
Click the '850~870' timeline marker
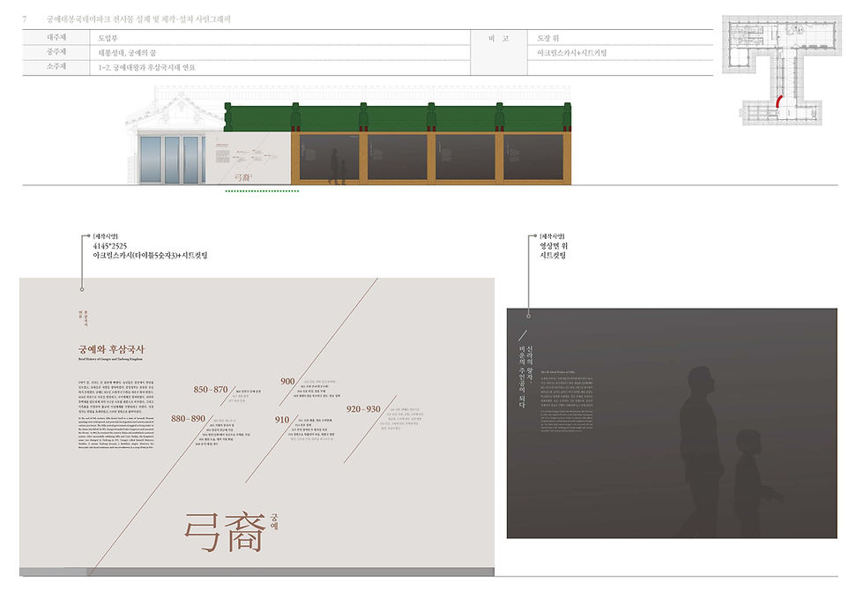pyautogui.click(x=211, y=389)
